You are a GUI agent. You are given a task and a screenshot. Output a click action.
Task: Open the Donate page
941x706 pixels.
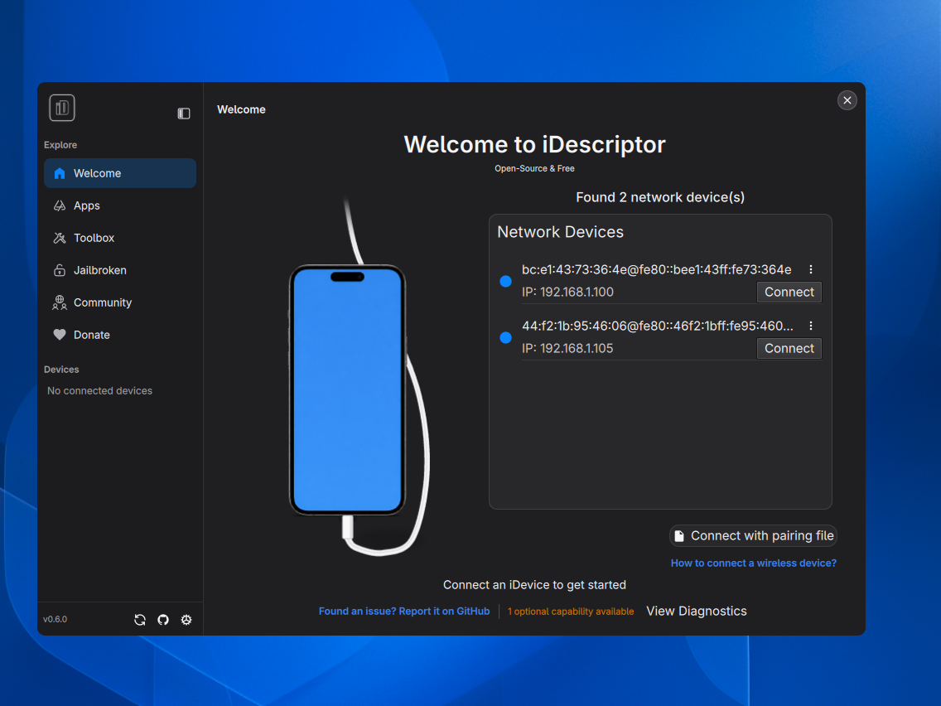tap(120, 335)
